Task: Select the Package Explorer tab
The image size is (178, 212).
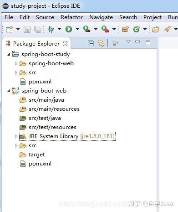Action: [36, 44]
